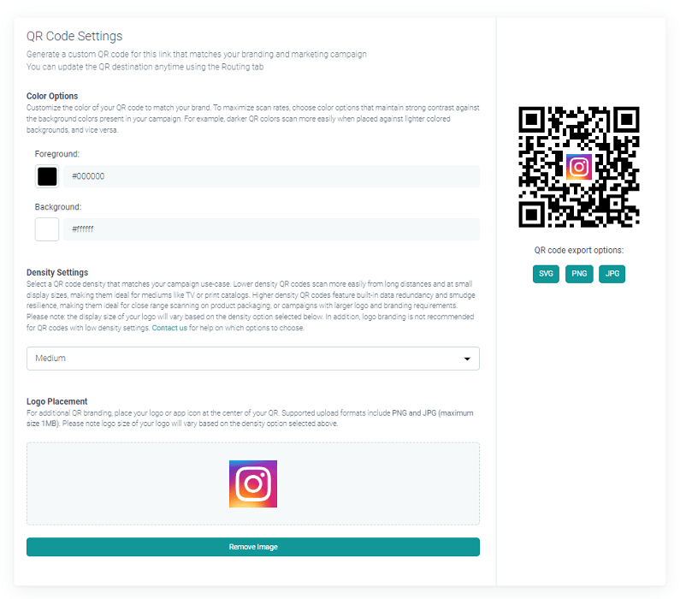Export QR code as SVG
Screen dimensions: 686x599
coord(546,274)
